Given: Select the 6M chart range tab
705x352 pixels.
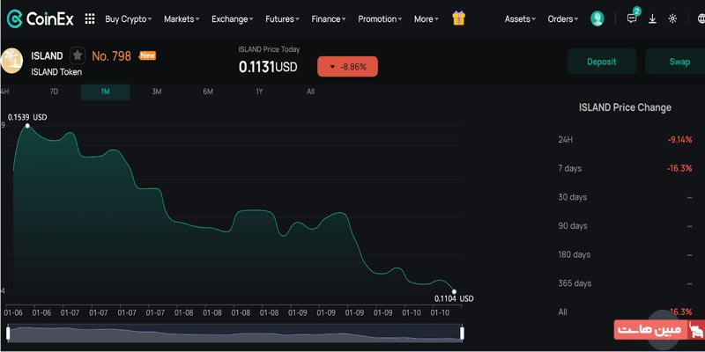Looking at the screenshot, I should [x=208, y=92].
